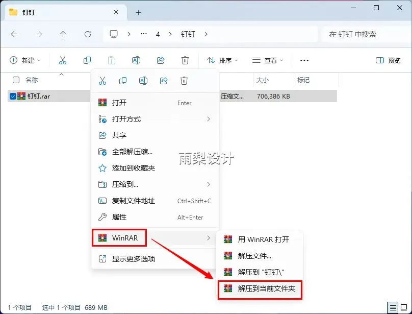412x314 pixels.
Task: Open the 查看 view dropdown
Action: pos(268,60)
